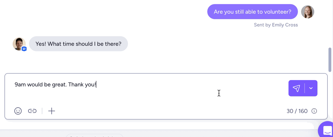Click the partially visible pill button below the composer
The height and width of the screenshot is (137, 333).
[94, 136]
